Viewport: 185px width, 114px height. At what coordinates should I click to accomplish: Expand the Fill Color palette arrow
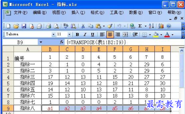coord(161,35)
